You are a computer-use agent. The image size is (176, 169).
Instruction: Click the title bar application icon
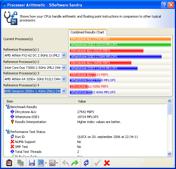[x=4, y=5]
